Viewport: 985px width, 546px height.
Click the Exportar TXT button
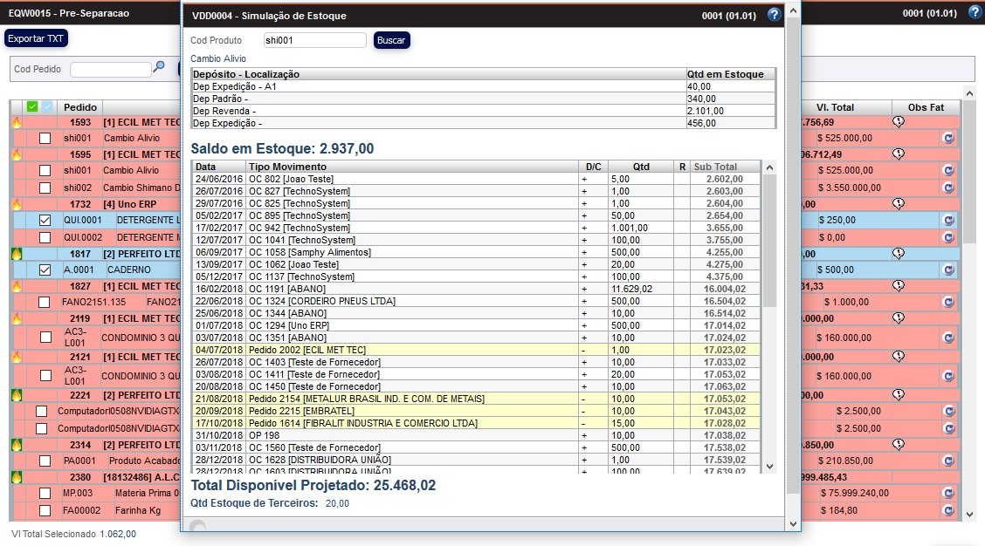coord(36,38)
